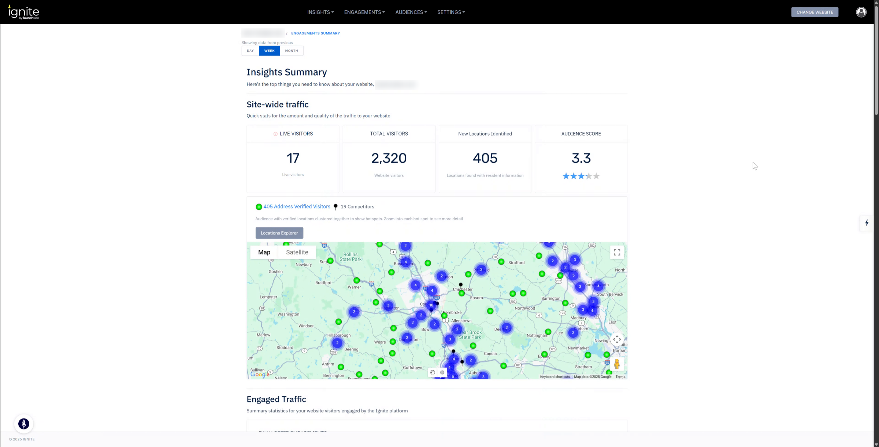
Task: Click the lightning bolt side panel icon
Action: (867, 223)
